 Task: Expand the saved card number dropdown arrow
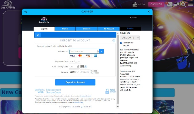pyautogui.click(x=101, y=51)
